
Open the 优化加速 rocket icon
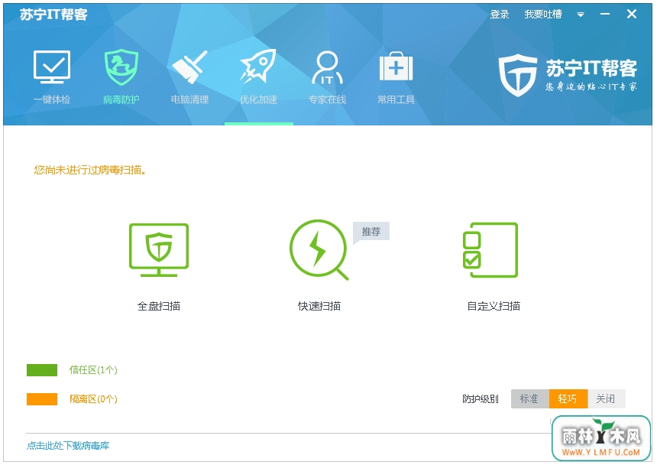[x=258, y=67]
